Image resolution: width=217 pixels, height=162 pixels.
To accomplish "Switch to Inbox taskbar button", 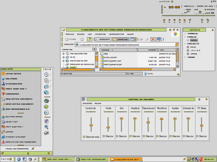I will tap(92, 159).
